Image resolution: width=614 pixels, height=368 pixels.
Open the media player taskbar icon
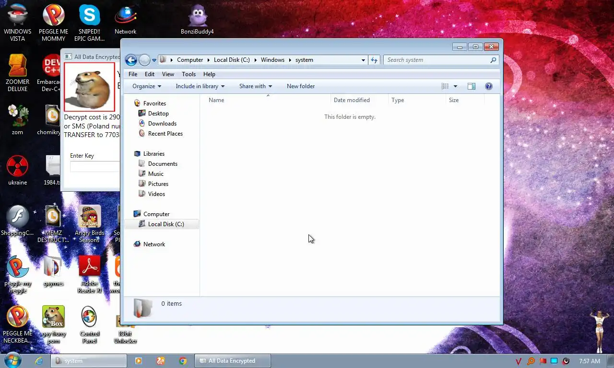139,361
